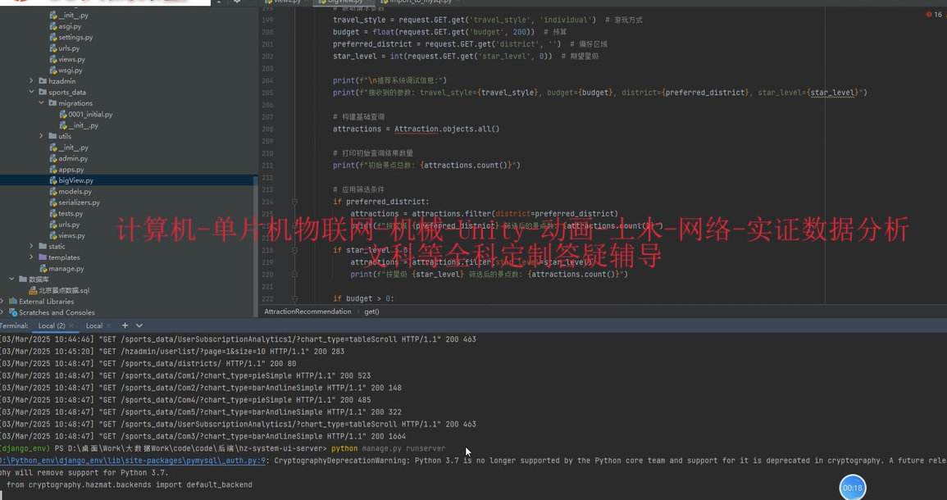Screen dimensions: 947x500
Task: Fold the code block at line 214
Action: click(294, 202)
